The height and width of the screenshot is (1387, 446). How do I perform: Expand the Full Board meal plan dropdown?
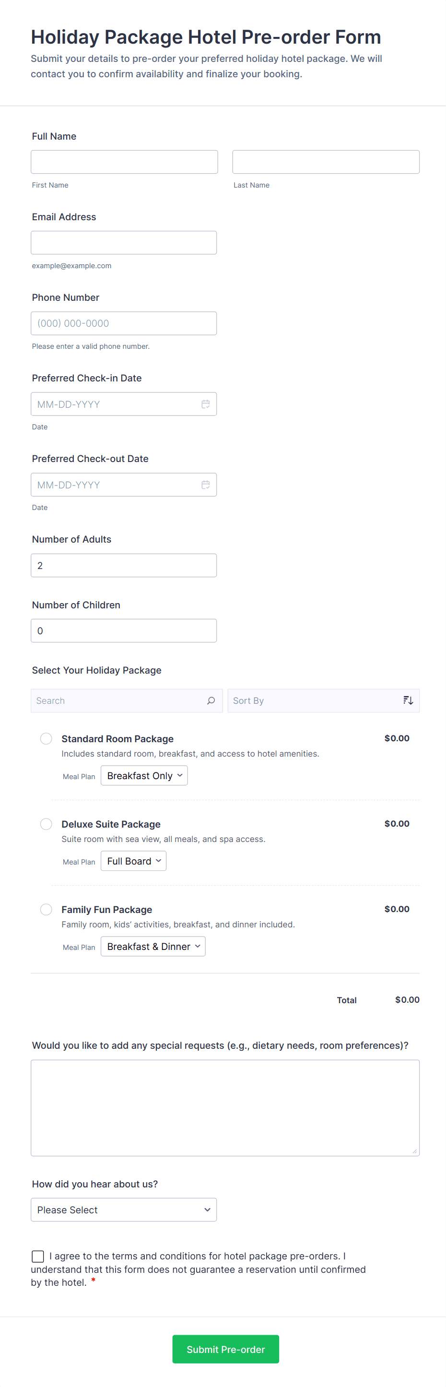[133, 861]
